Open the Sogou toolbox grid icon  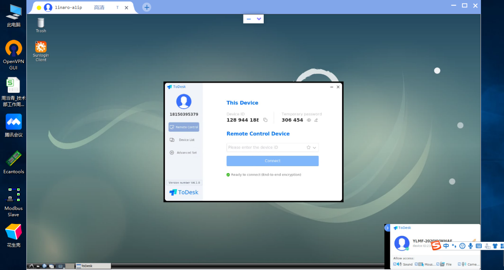coord(502,246)
